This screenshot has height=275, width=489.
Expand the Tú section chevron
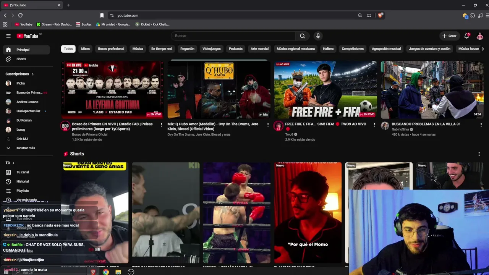coord(13,163)
